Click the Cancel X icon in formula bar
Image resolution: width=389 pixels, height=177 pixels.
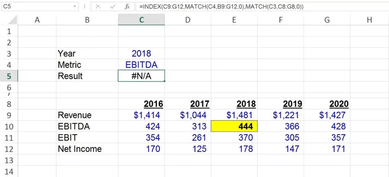98,7
